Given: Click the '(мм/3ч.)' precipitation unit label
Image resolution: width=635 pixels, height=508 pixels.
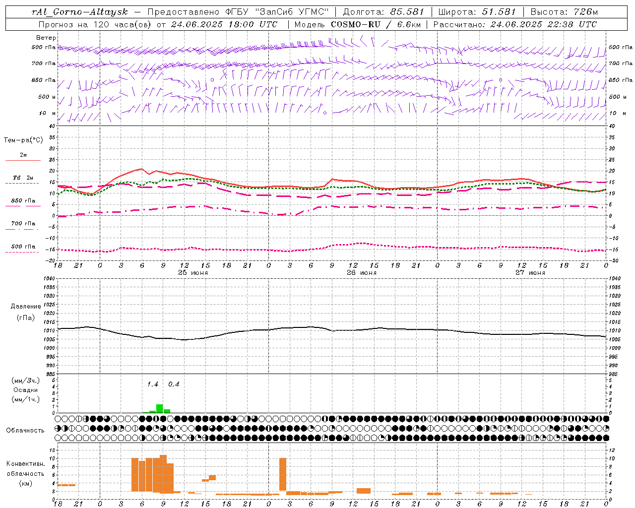Looking at the screenshot, I should coord(25,380).
